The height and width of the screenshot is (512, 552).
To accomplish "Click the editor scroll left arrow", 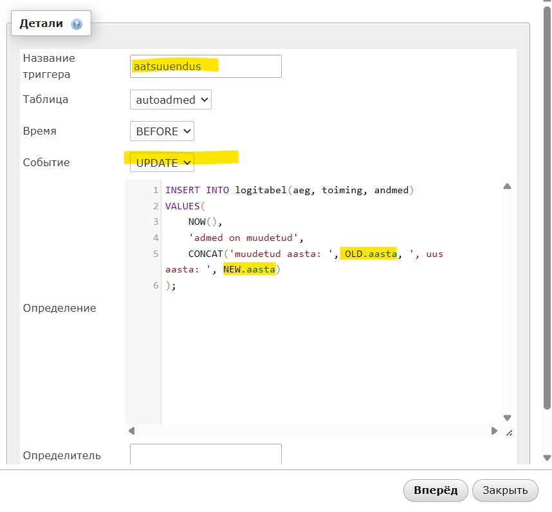I will pos(132,431).
